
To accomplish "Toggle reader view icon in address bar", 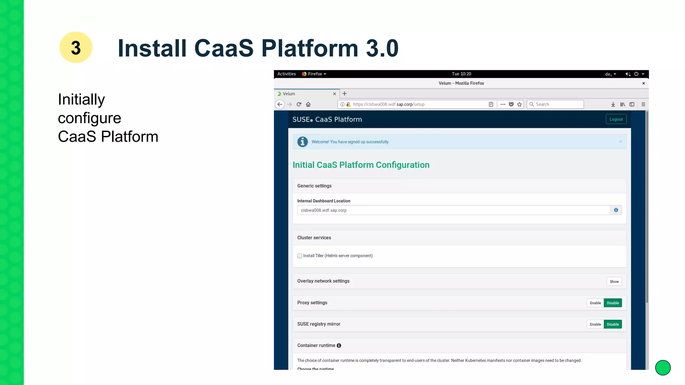I will [x=491, y=104].
